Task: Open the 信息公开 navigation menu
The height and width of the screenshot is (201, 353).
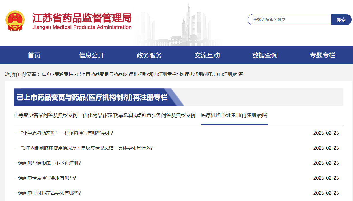Action: [91, 55]
